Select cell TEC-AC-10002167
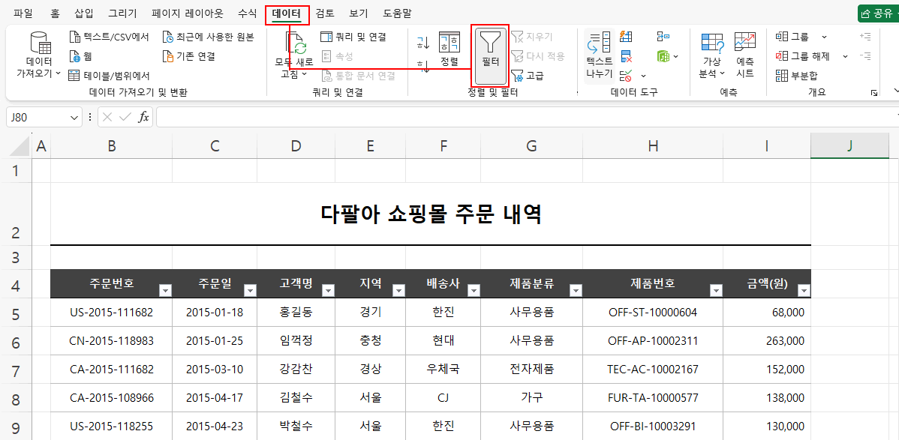The image size is (899, 440). [652, 370]
